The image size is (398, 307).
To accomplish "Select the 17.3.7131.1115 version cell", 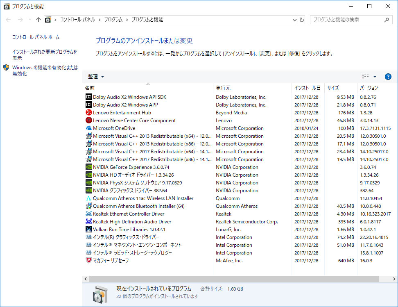I will pyautogui.click(x=375, y=128).
